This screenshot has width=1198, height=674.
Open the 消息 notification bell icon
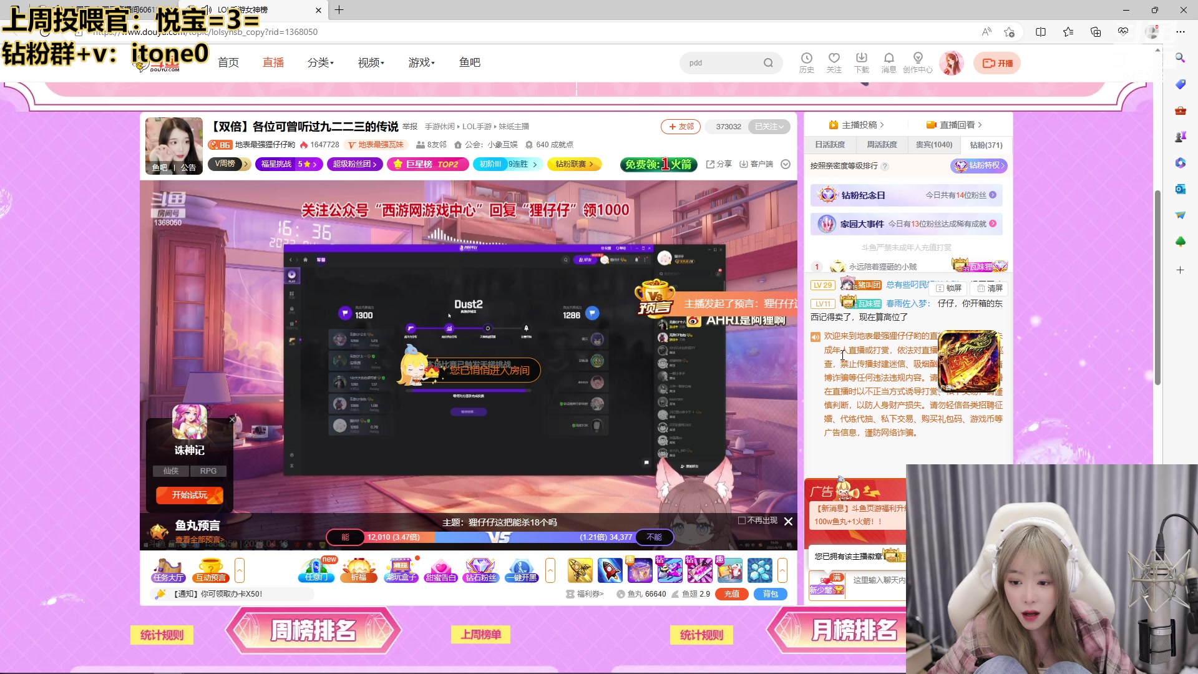point(889,62)
